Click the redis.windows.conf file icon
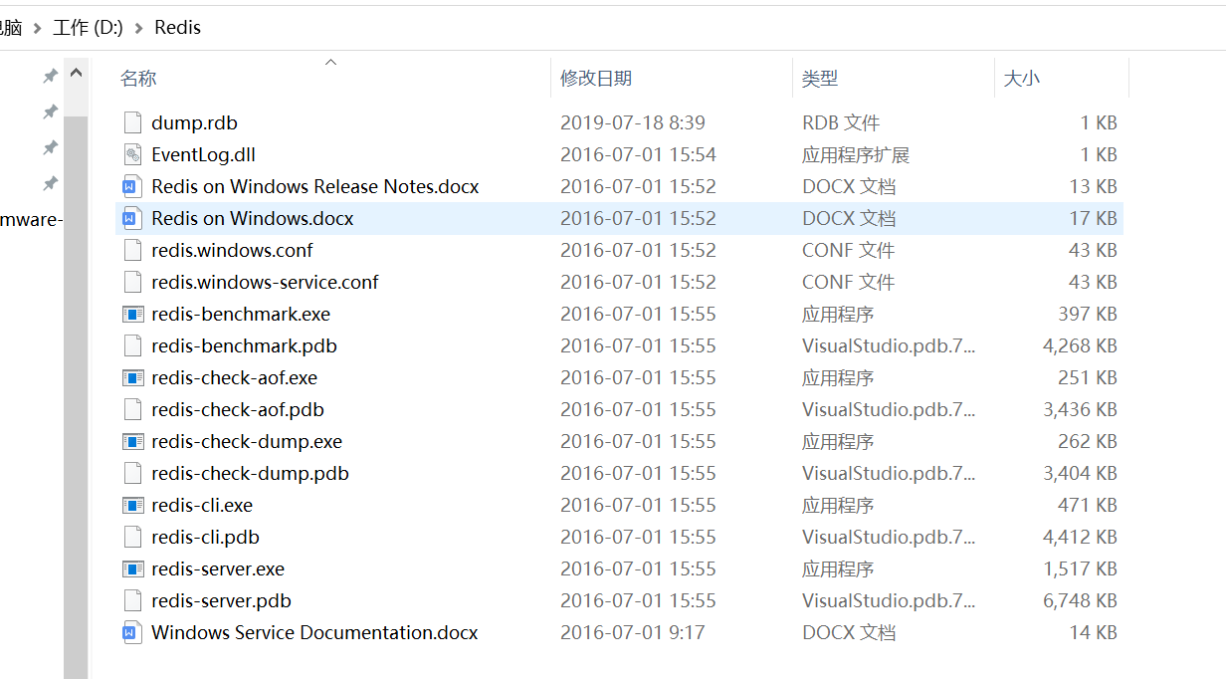This screenshot has width=1226, height=679. pyautogui.click(x=132, y=250)
